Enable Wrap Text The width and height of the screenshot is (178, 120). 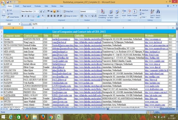click(68, 11)
